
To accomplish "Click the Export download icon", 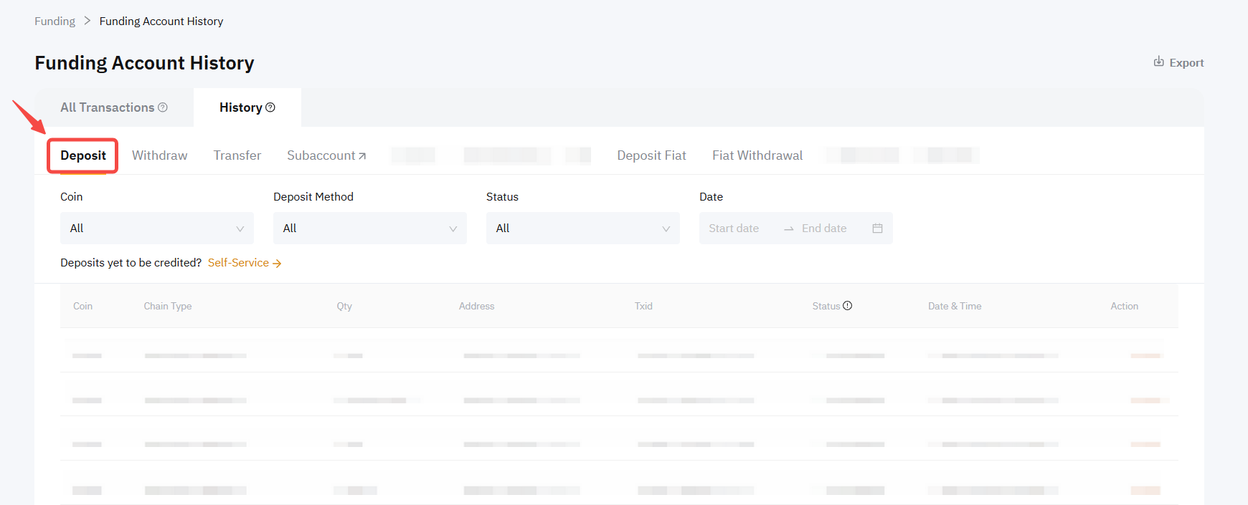I will click(x=1158, y=62).
